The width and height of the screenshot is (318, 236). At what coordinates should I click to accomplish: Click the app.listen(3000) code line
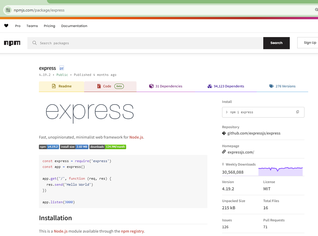coord(58,202)
